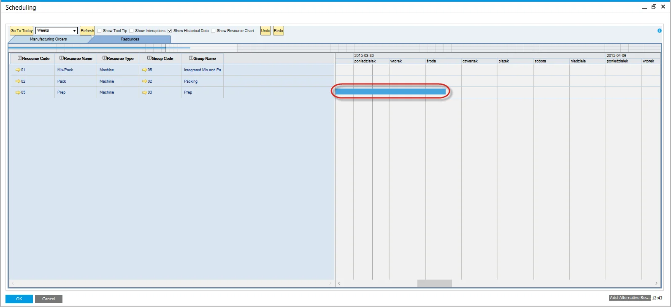Open link arrow beside resource code 05
Viewport: 671px width, 307px height.
click(18, 92)
